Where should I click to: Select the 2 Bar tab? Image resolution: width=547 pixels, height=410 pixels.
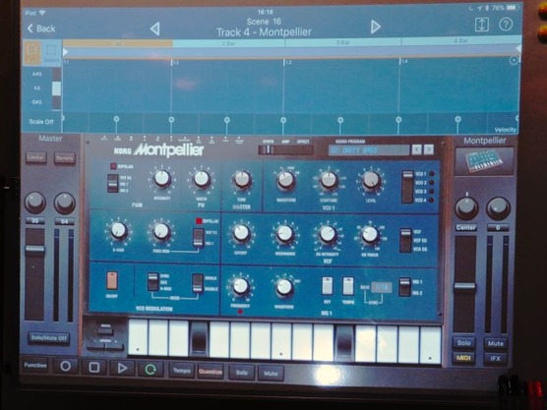point(228,43)
